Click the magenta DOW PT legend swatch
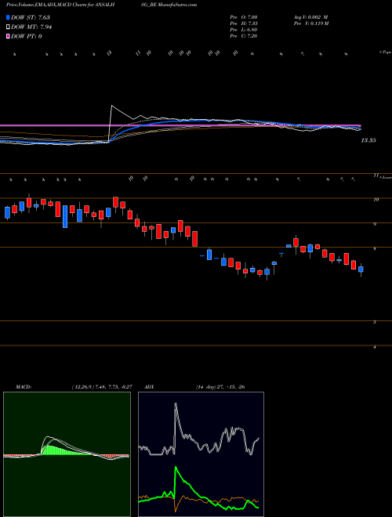 point(8,36)
